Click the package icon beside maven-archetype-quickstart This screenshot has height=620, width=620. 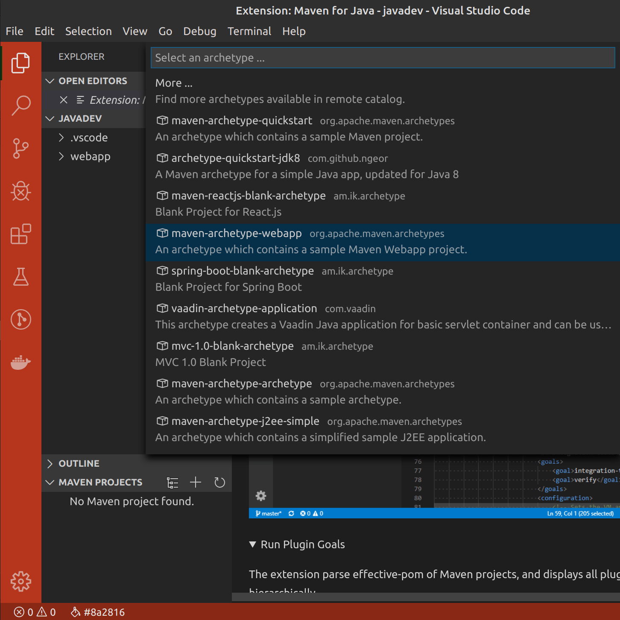pos(162,120)
